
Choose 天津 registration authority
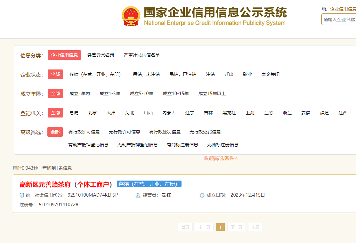pyautogui.click(x=111, y=113)
